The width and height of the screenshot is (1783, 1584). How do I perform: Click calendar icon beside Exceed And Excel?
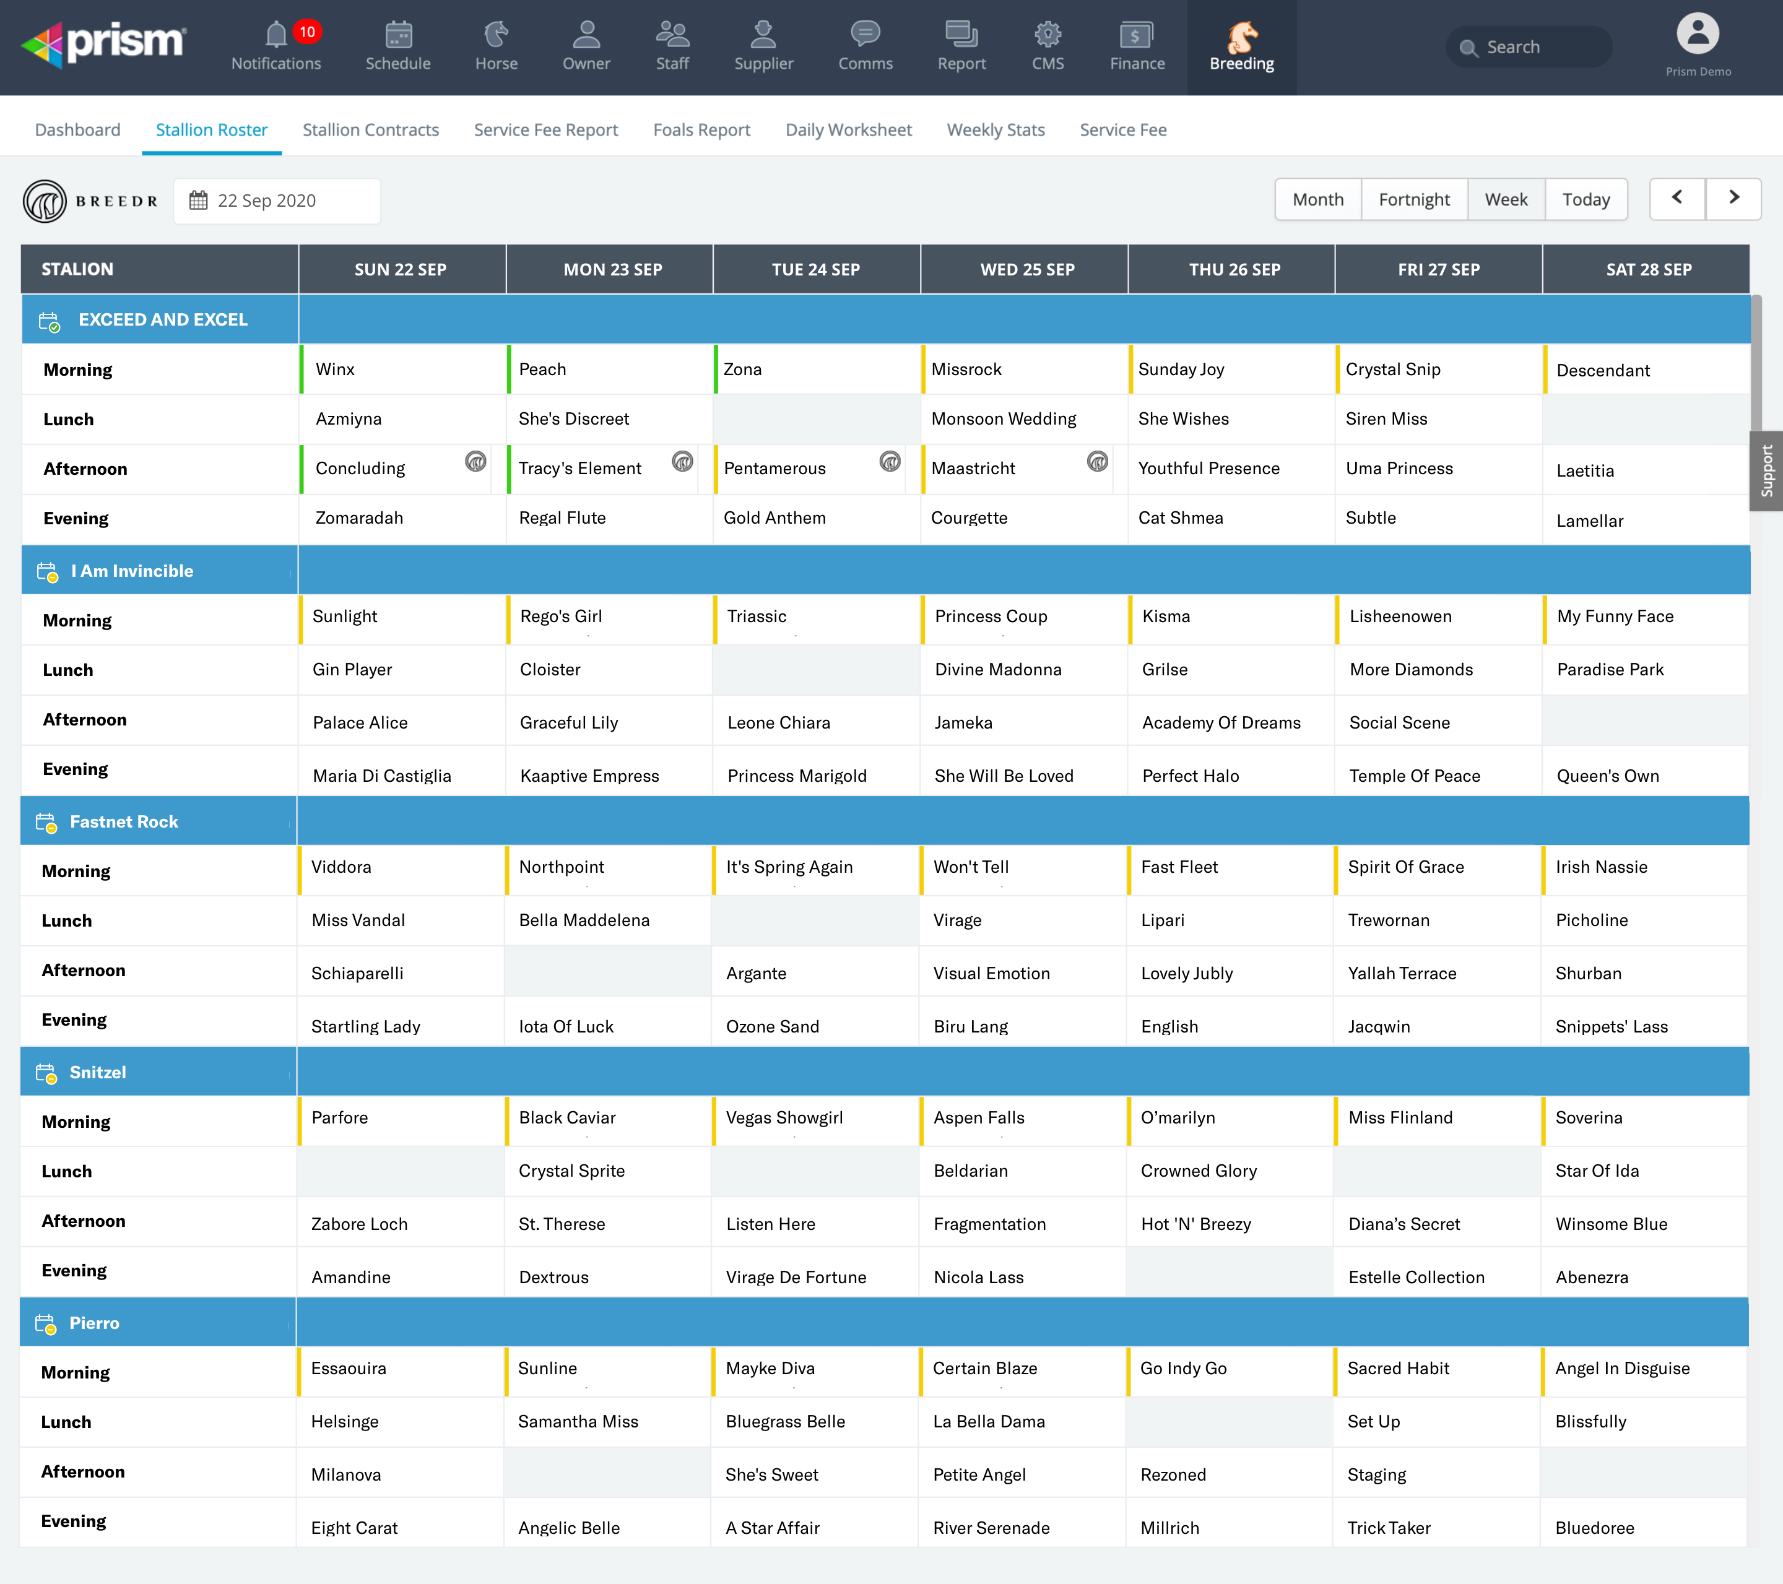[x=49, y=321]
